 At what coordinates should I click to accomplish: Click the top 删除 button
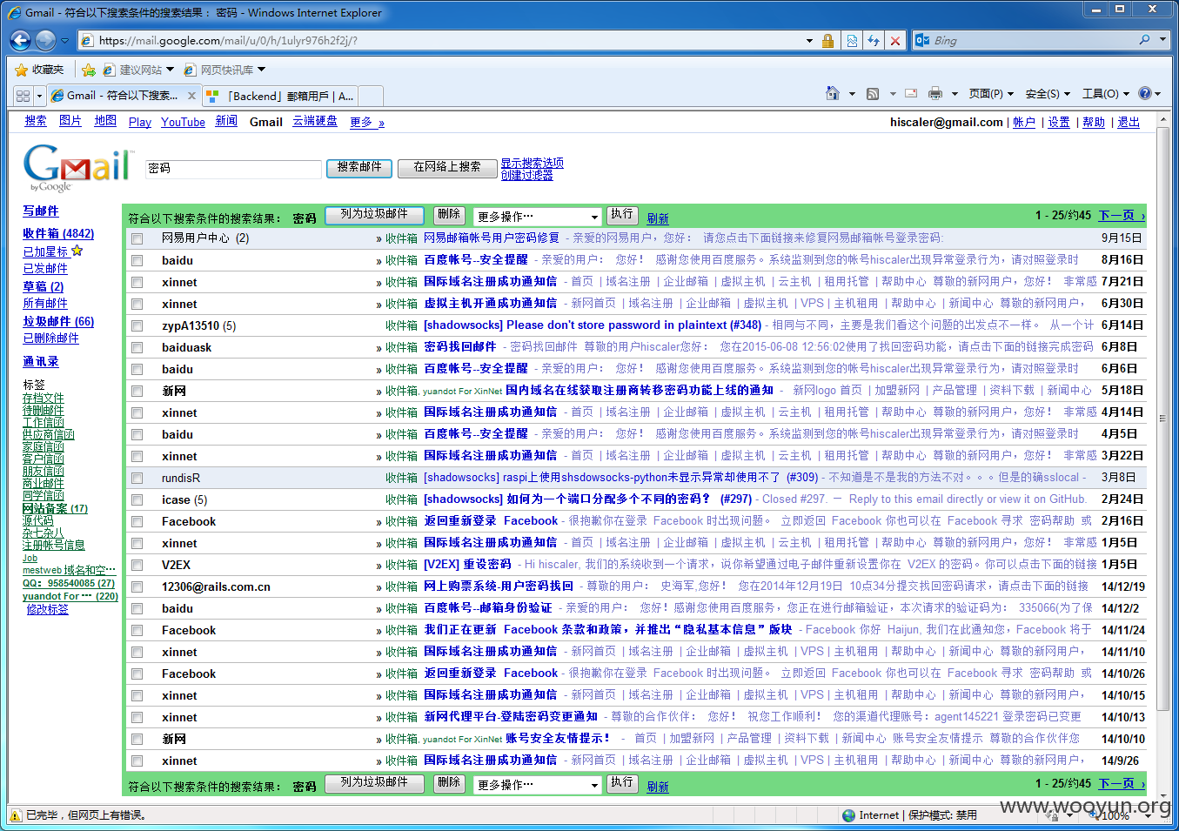tap(449, 215)
